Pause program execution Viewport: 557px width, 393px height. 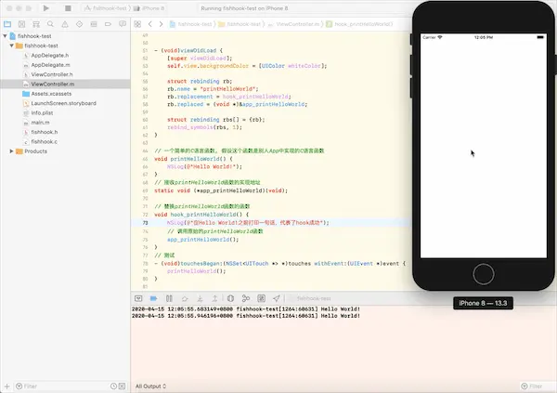coord(170,298)
